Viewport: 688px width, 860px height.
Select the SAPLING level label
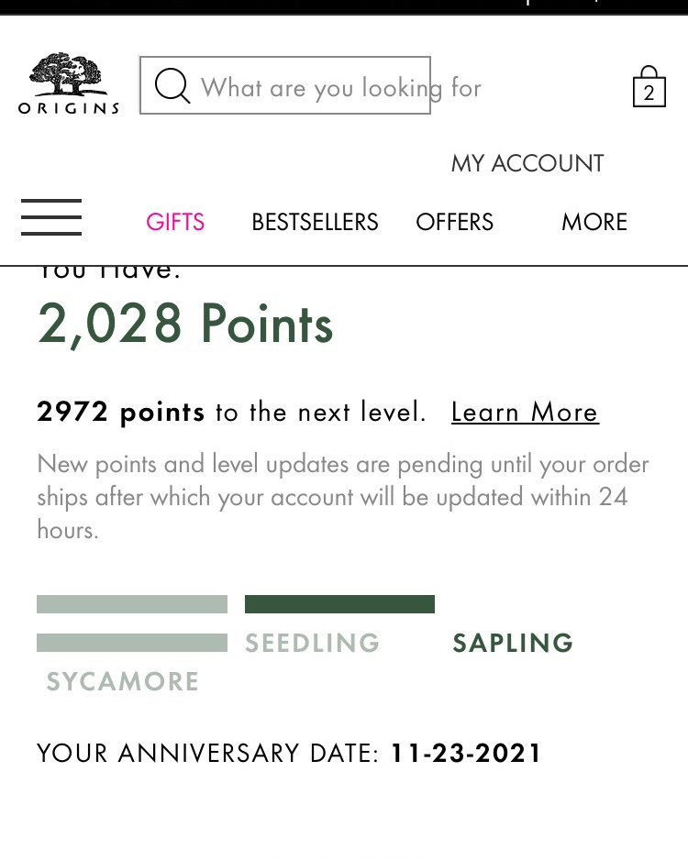click(513, 643)
